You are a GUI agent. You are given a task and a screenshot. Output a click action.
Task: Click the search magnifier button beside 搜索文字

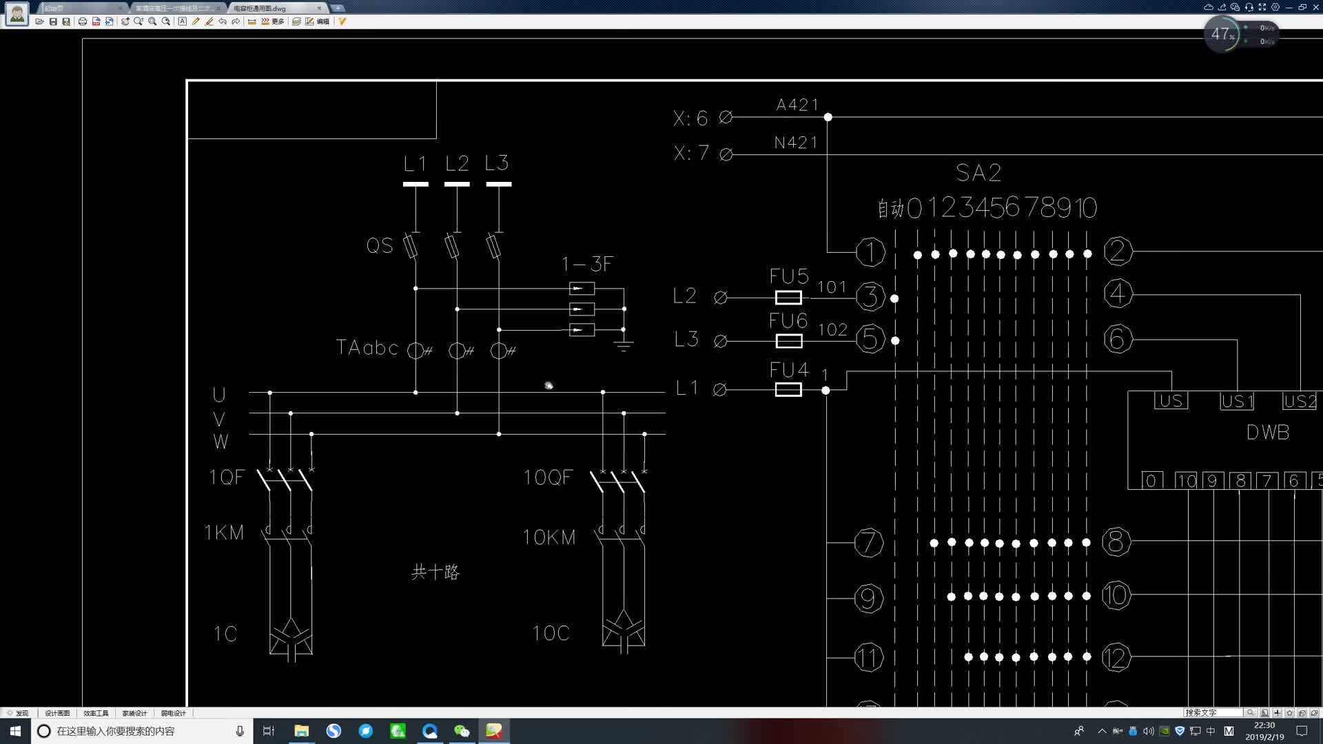pyautogui.click(x=1250, y=713)
